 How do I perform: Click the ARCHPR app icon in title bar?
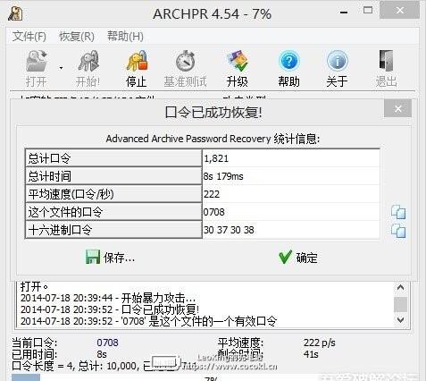[15, 13]
